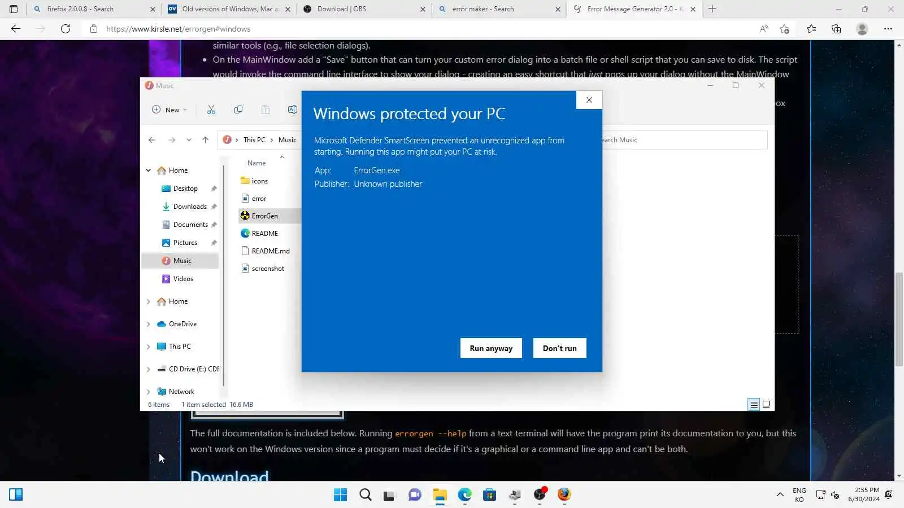Sort files by the Name column
This screenshot has width=904, height=508.
pos(257,163)
